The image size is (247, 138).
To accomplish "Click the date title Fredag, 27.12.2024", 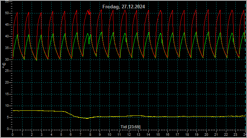I will coord(123,7).
